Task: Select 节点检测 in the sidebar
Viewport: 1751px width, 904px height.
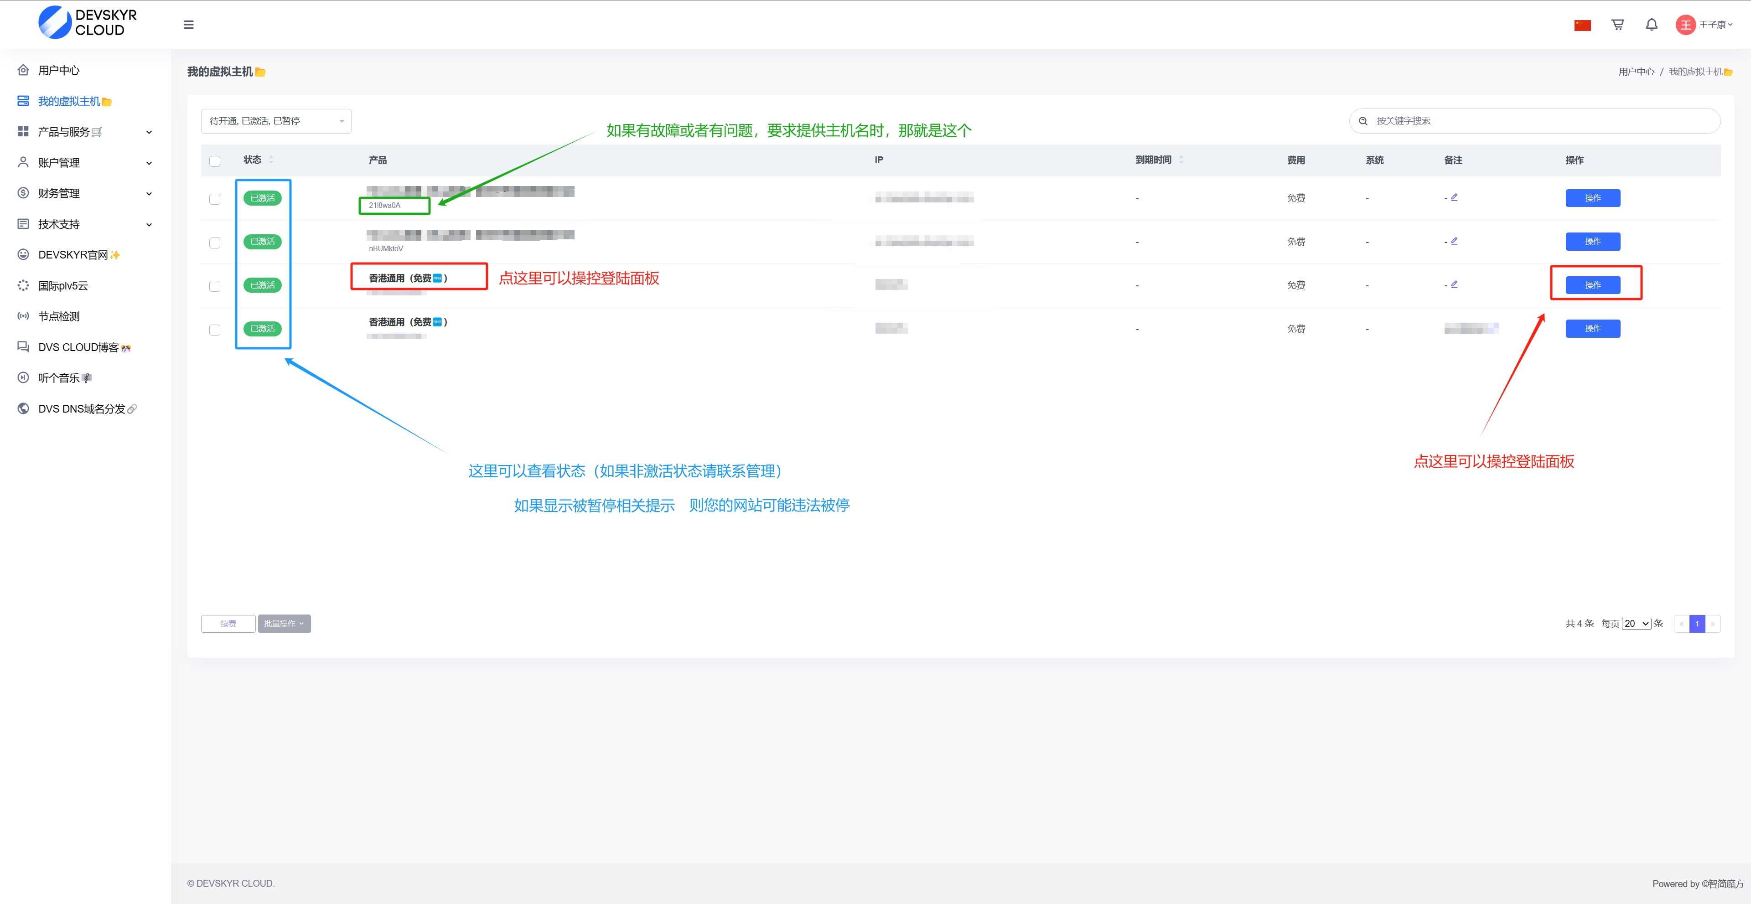Action: pos(58,316)
